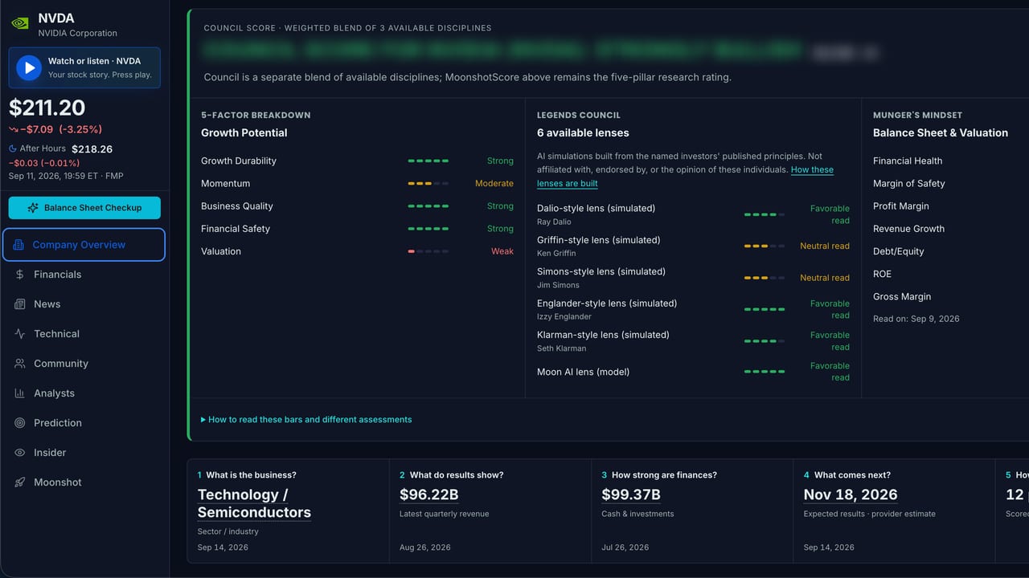Click the Moonshot rocket icon

19,482
